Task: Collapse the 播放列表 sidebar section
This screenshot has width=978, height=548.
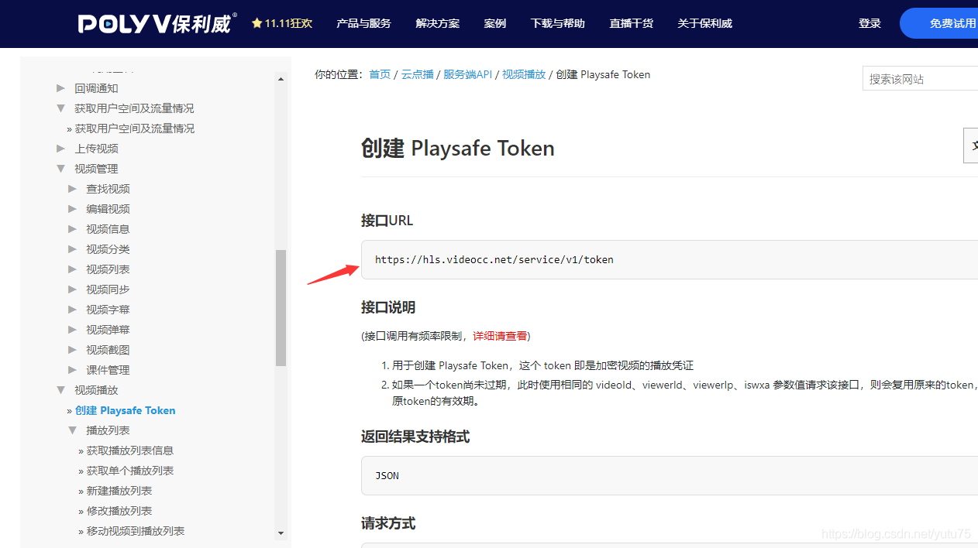Action: click(107, 430)
